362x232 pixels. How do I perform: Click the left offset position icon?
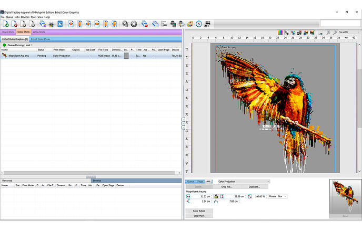(x=188, y=202)
